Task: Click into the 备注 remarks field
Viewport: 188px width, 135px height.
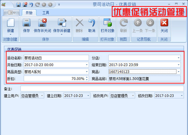Action: 102,88
